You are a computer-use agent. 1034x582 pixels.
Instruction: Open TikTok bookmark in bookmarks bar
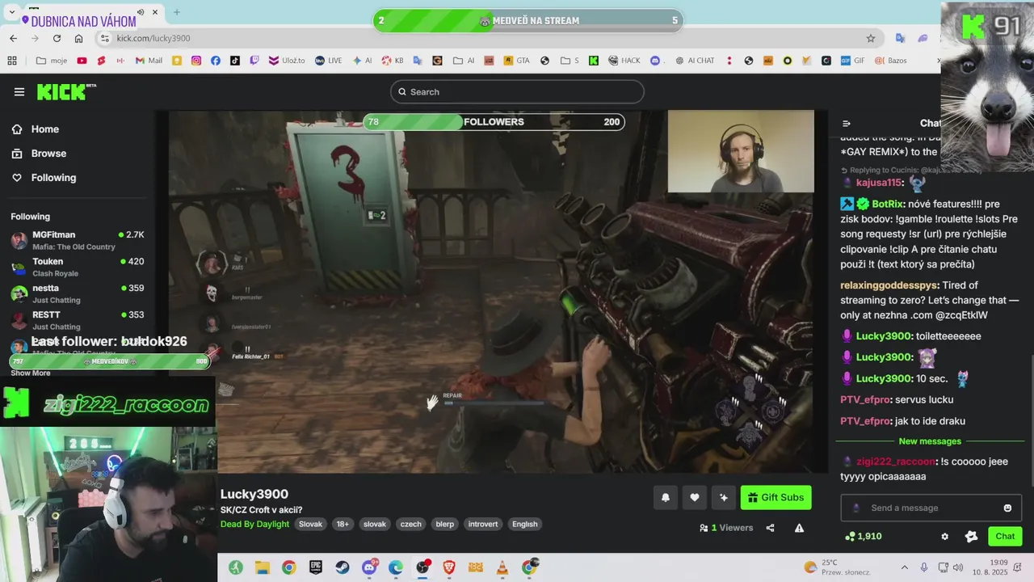click(x=235, y=61)
